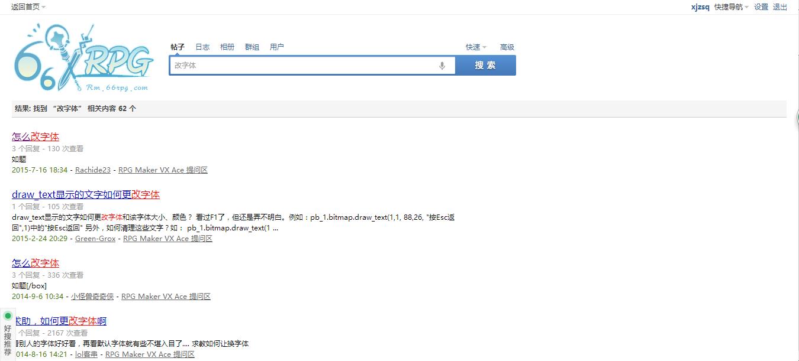Click the text 3 个回复 - 130 次查看
The width and height of the screenshot is (799, 361).
tap(48, 149)
